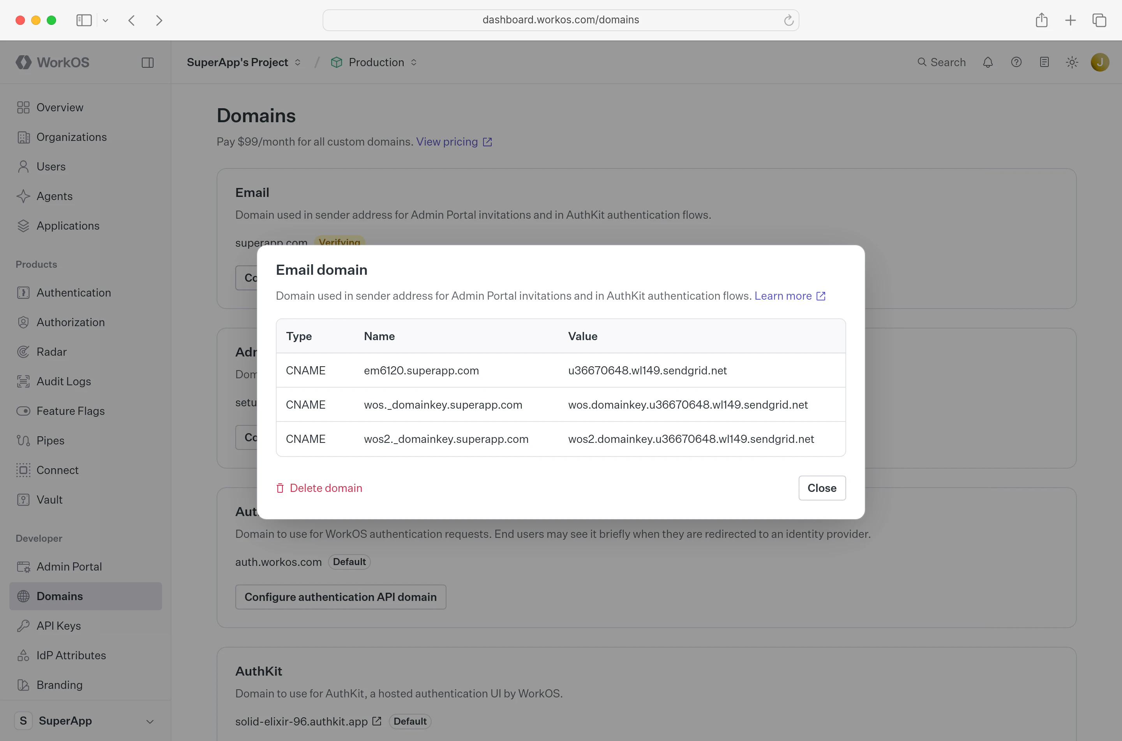
Task: Open Applications in the sidebar
Action: tap(86, 225)
